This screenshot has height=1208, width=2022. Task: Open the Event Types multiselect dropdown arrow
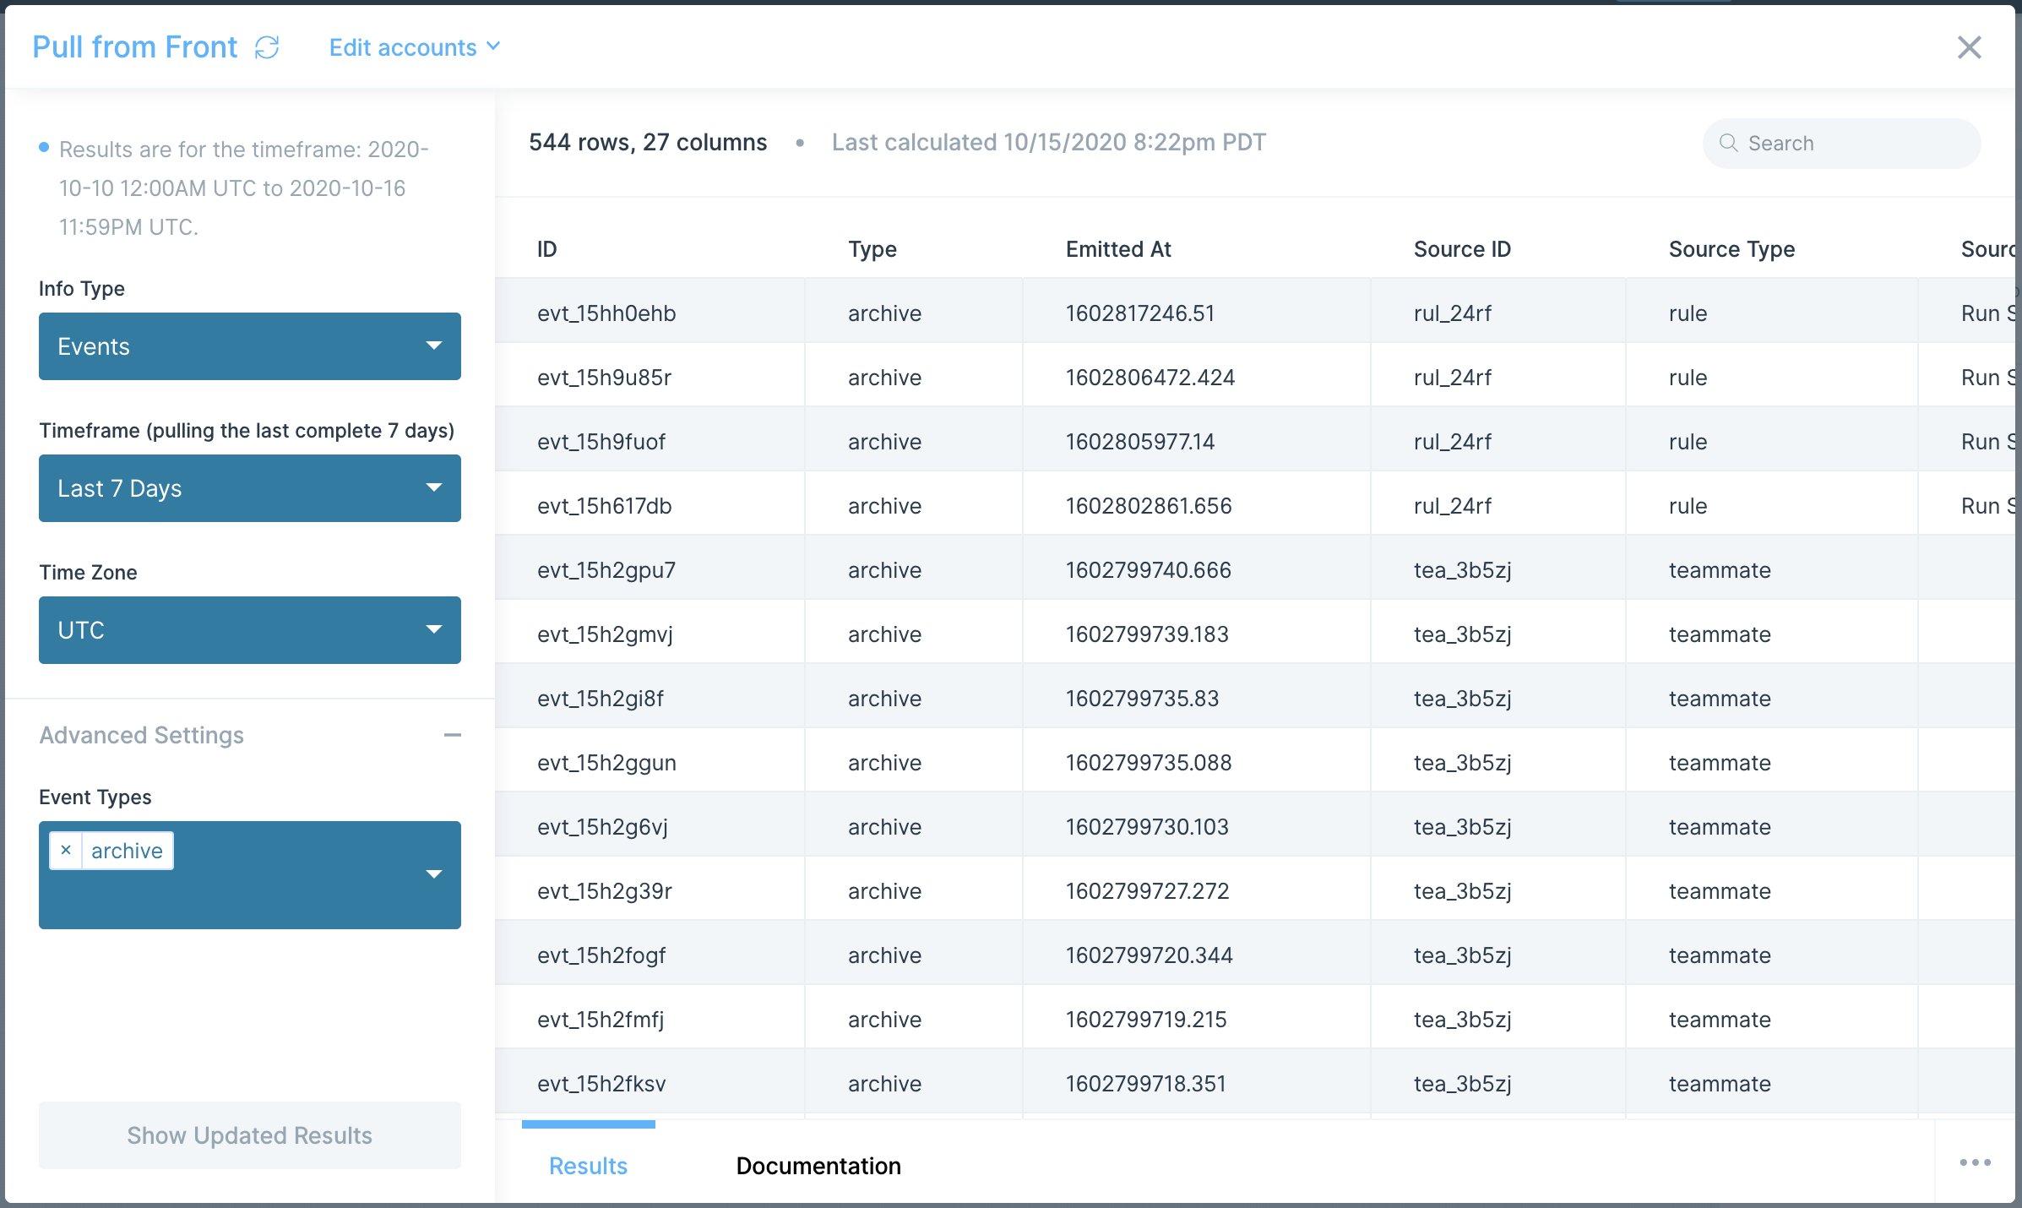click(x=434, y=874)
